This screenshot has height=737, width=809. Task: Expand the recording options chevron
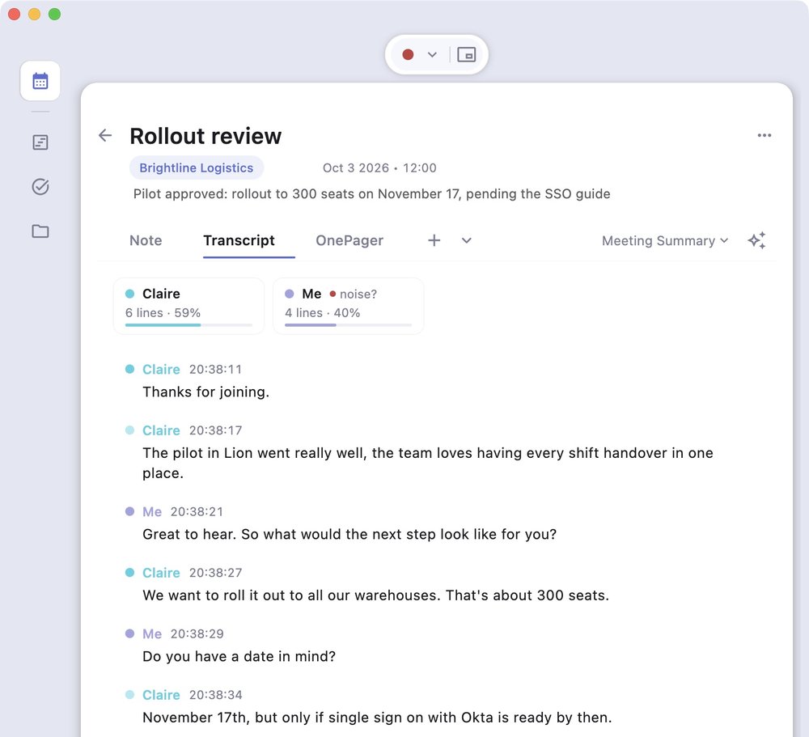(x=432, y=55)
